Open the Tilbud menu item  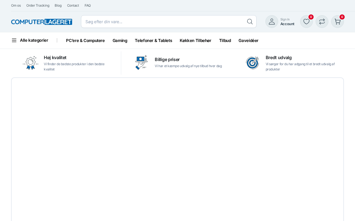click(x=225, y=41)
